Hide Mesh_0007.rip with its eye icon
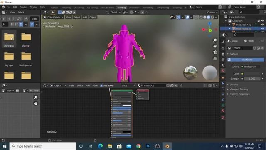This screenshot has height=150, width=266. click(263, 25)
